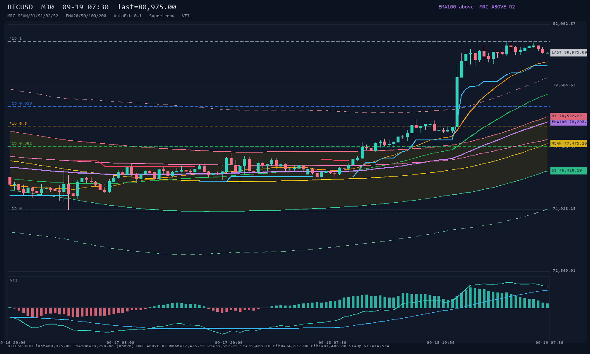Viewport: 590px width, 354px height.
Task: Click the VFI title inside the indicator panel
Action: point(14,280)
